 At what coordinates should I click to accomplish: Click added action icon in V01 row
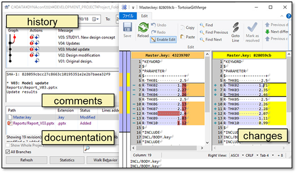click(37, 61)
